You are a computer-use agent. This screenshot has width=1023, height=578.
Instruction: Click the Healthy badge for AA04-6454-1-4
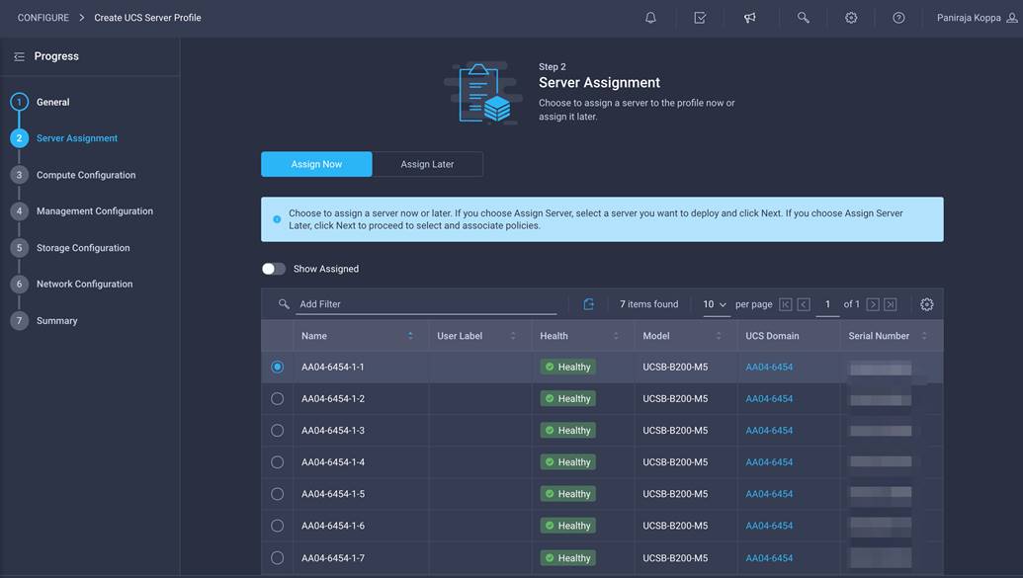(x=567, y=461)
